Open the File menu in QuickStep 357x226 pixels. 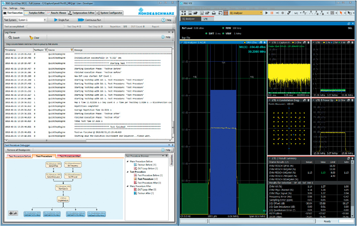tap(5, 8)
